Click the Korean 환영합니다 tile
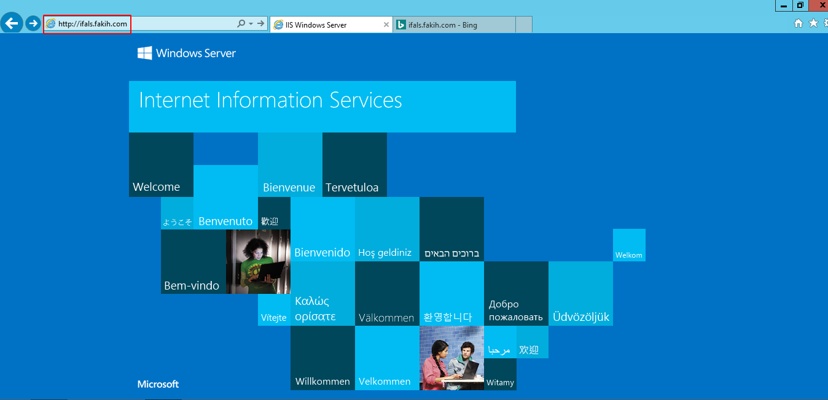828x400 pixels. (x=451, y=293)
